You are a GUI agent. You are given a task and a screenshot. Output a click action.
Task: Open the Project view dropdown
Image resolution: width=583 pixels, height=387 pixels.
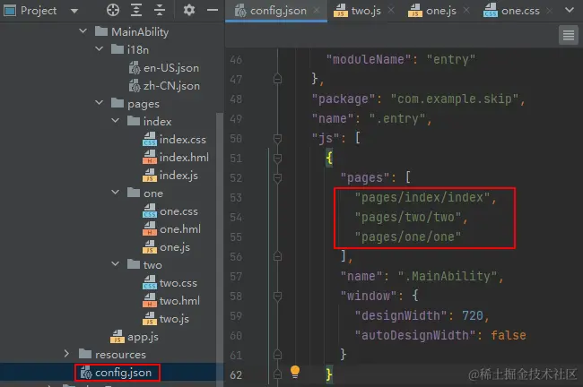pyautogui.click(x=74, y=11)
